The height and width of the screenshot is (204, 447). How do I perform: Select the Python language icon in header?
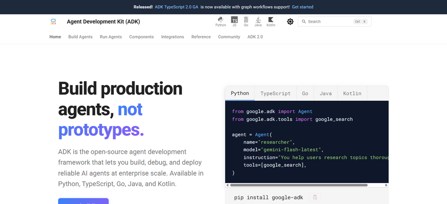coord(220,22)
